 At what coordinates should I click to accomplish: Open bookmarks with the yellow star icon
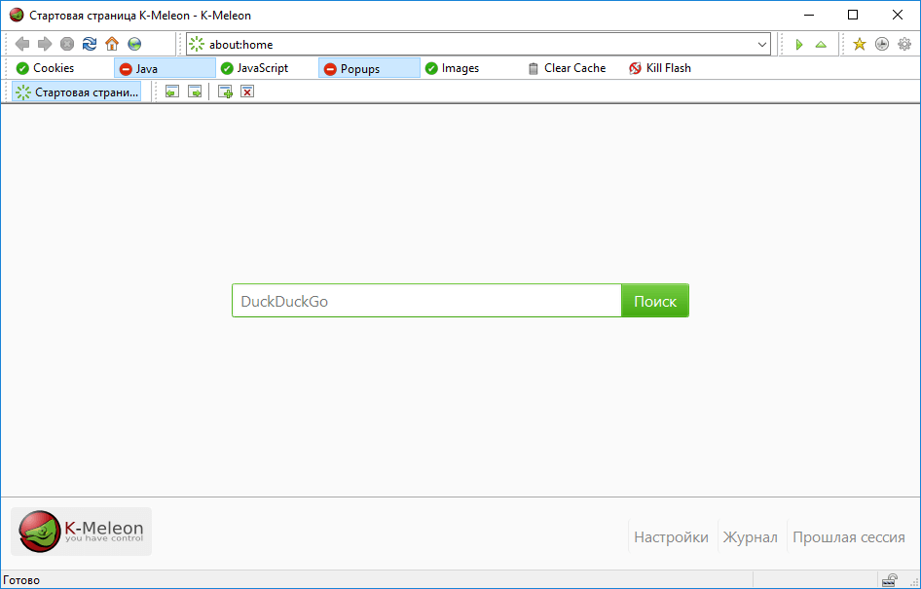pos(860,44)
